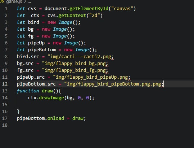194x148 pixels.
Task: Click fg.src on line 10
Action: pos(25,70)
